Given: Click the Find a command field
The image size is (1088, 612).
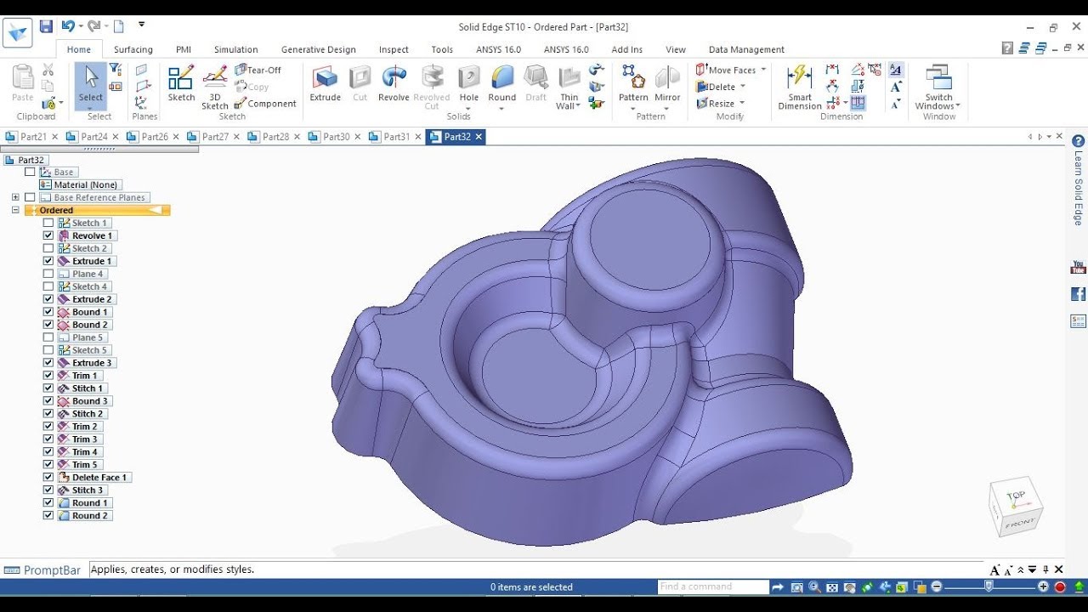Looking at the screenshot, I should tap(713, 586).
